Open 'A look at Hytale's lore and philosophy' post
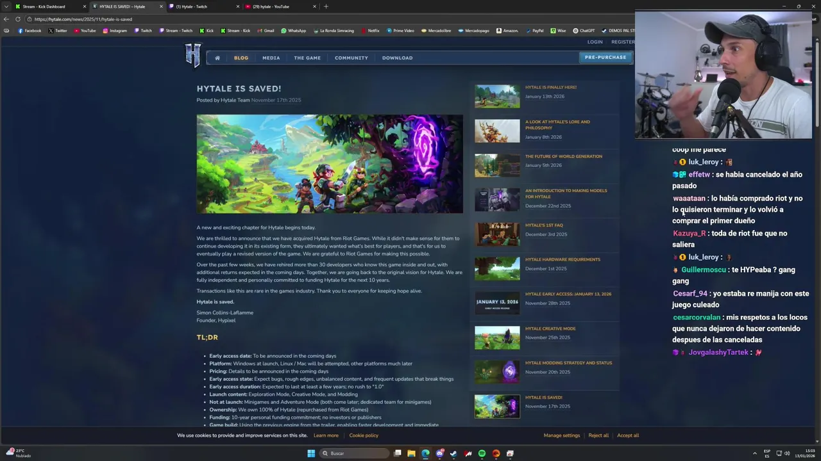 [x=557, y=125]
